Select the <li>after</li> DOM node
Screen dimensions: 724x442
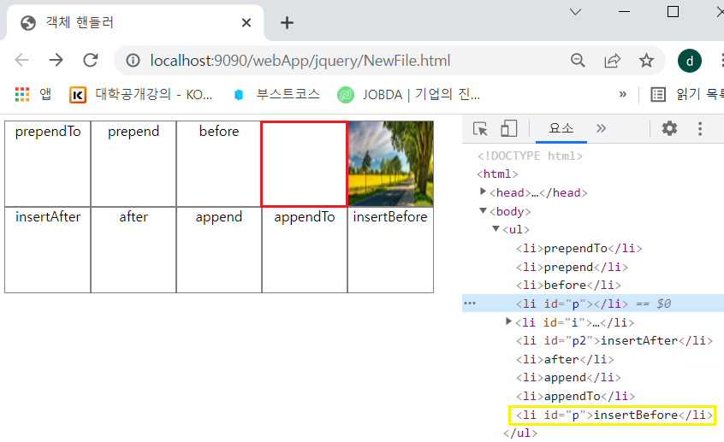(565, 359)
